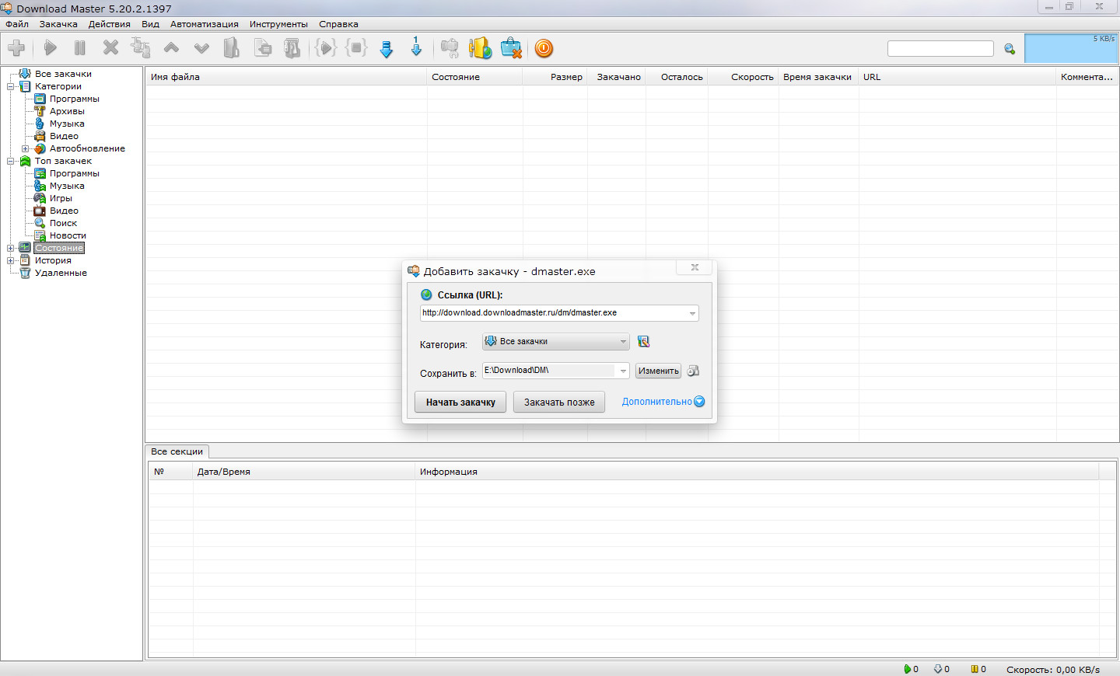Click the grey page-with-lines toolbar icon
The width and height of the screenshot is (1120, 676).
263,48
